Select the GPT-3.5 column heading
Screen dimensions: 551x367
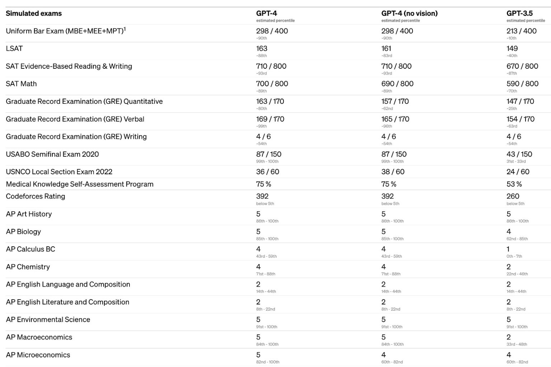pyautogui.click(x=519, y=14)
